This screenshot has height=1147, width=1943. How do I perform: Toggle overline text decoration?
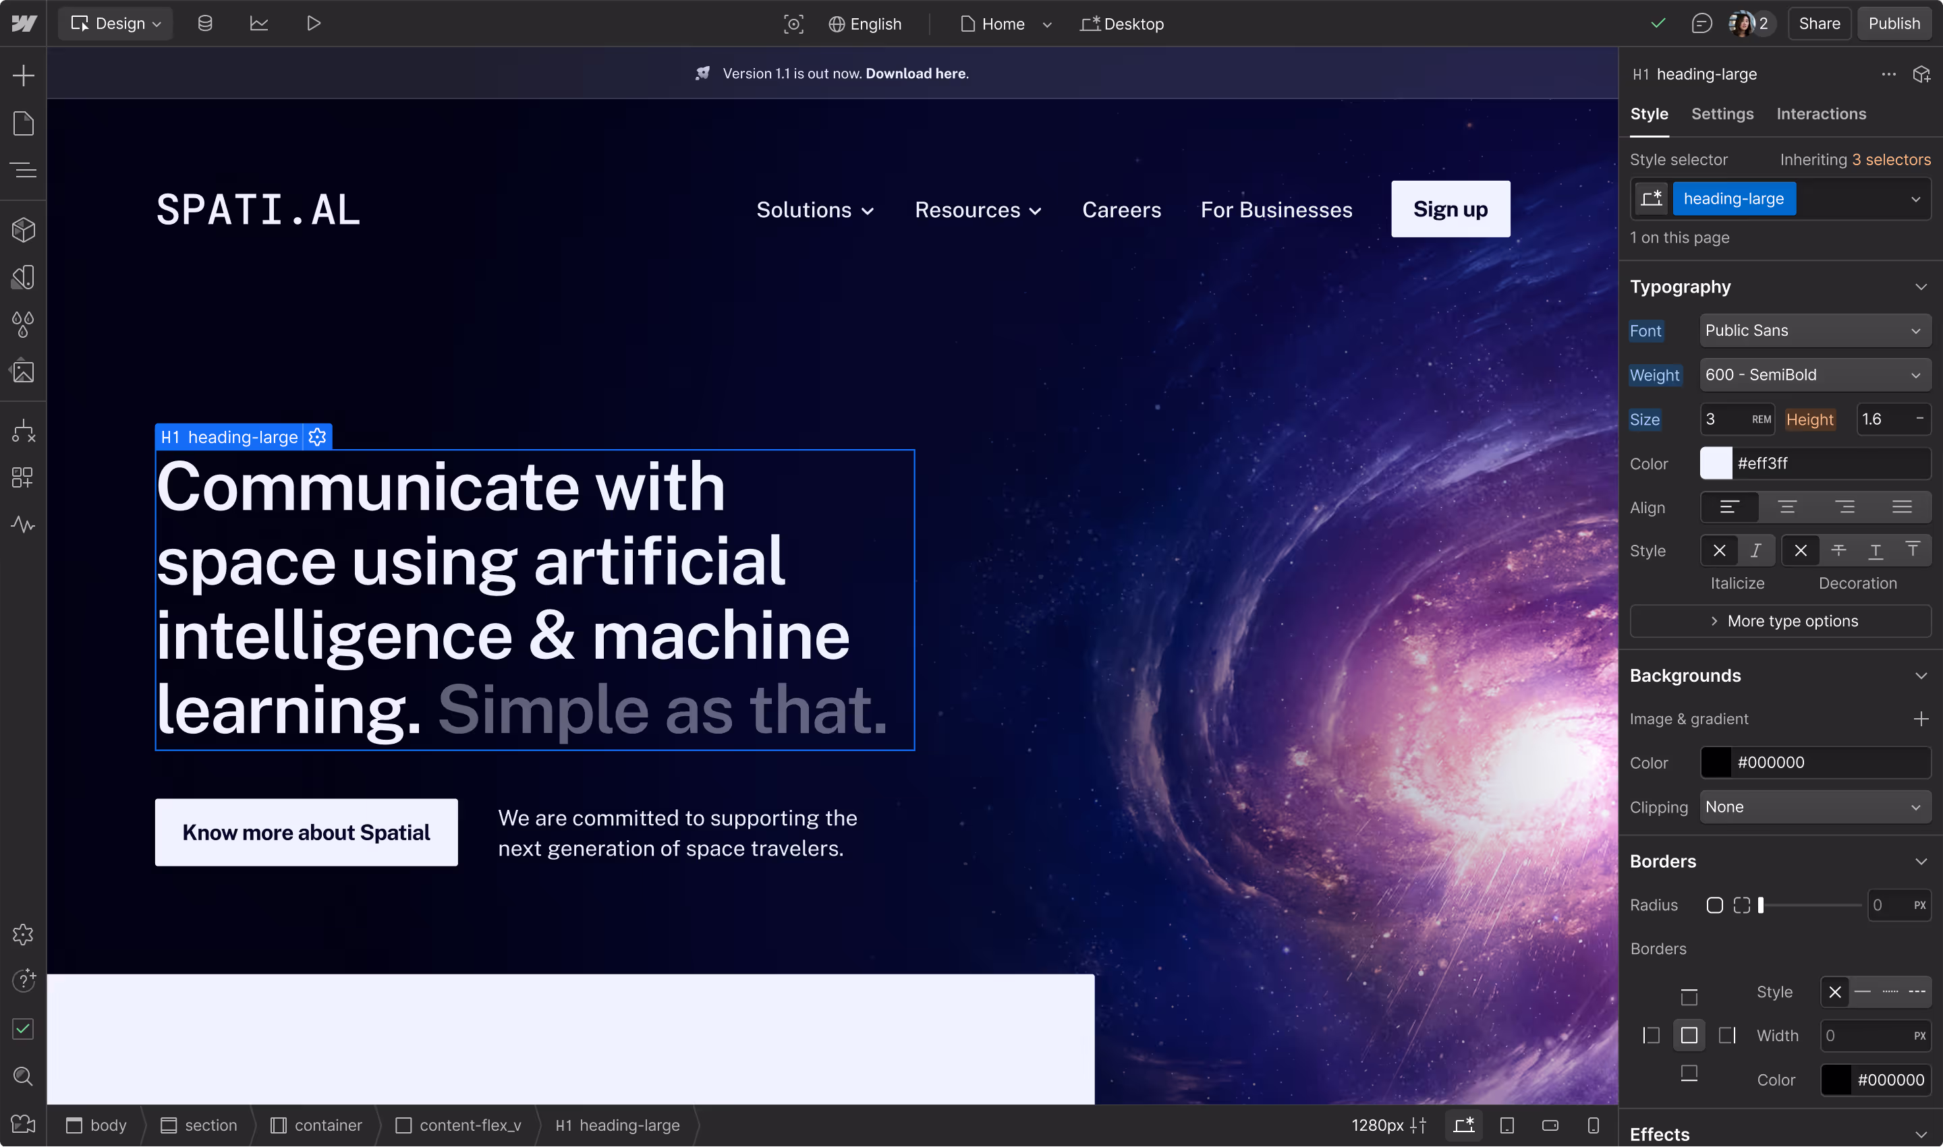click(x=1912, y=550)
